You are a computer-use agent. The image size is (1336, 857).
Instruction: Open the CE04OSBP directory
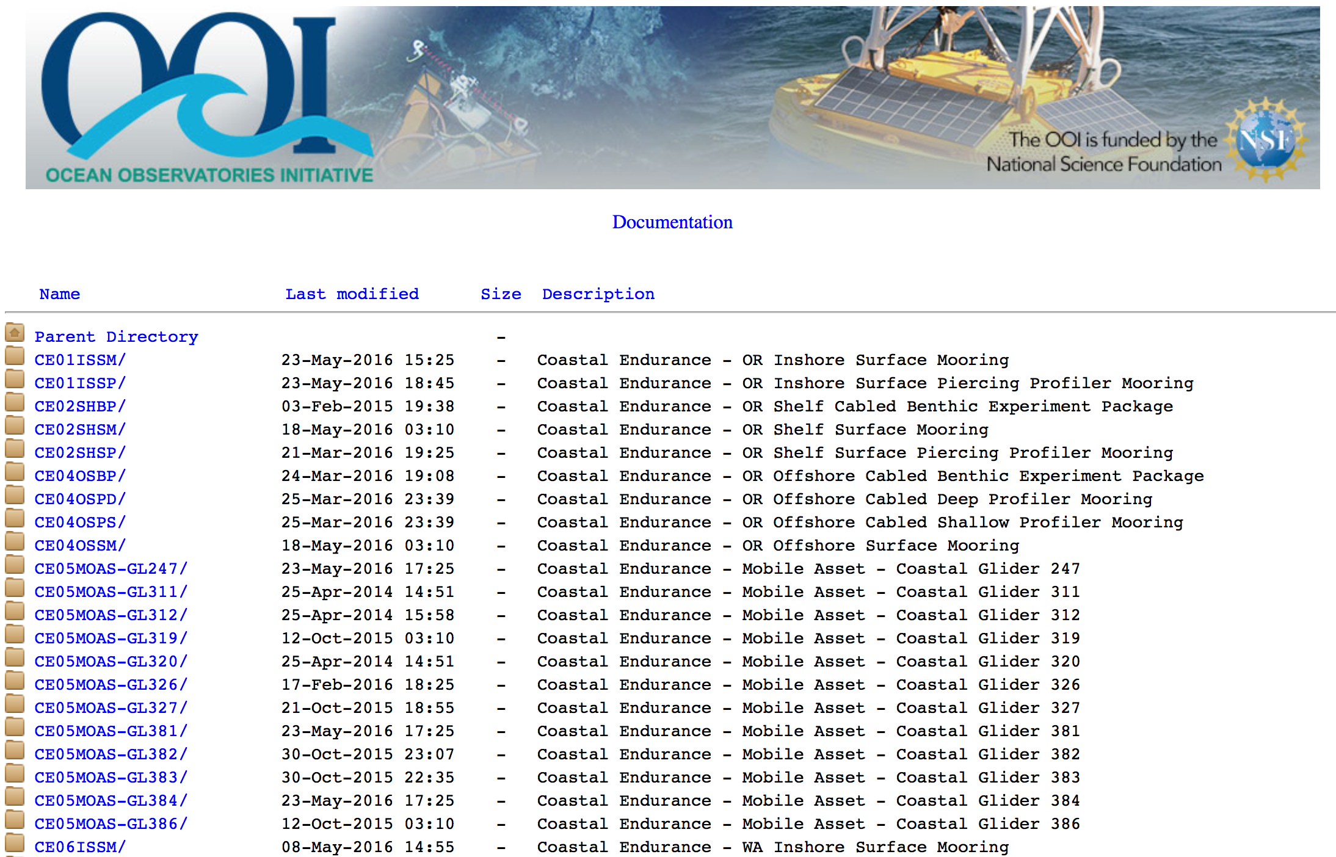pyautogui.click(x=80, y=476)
